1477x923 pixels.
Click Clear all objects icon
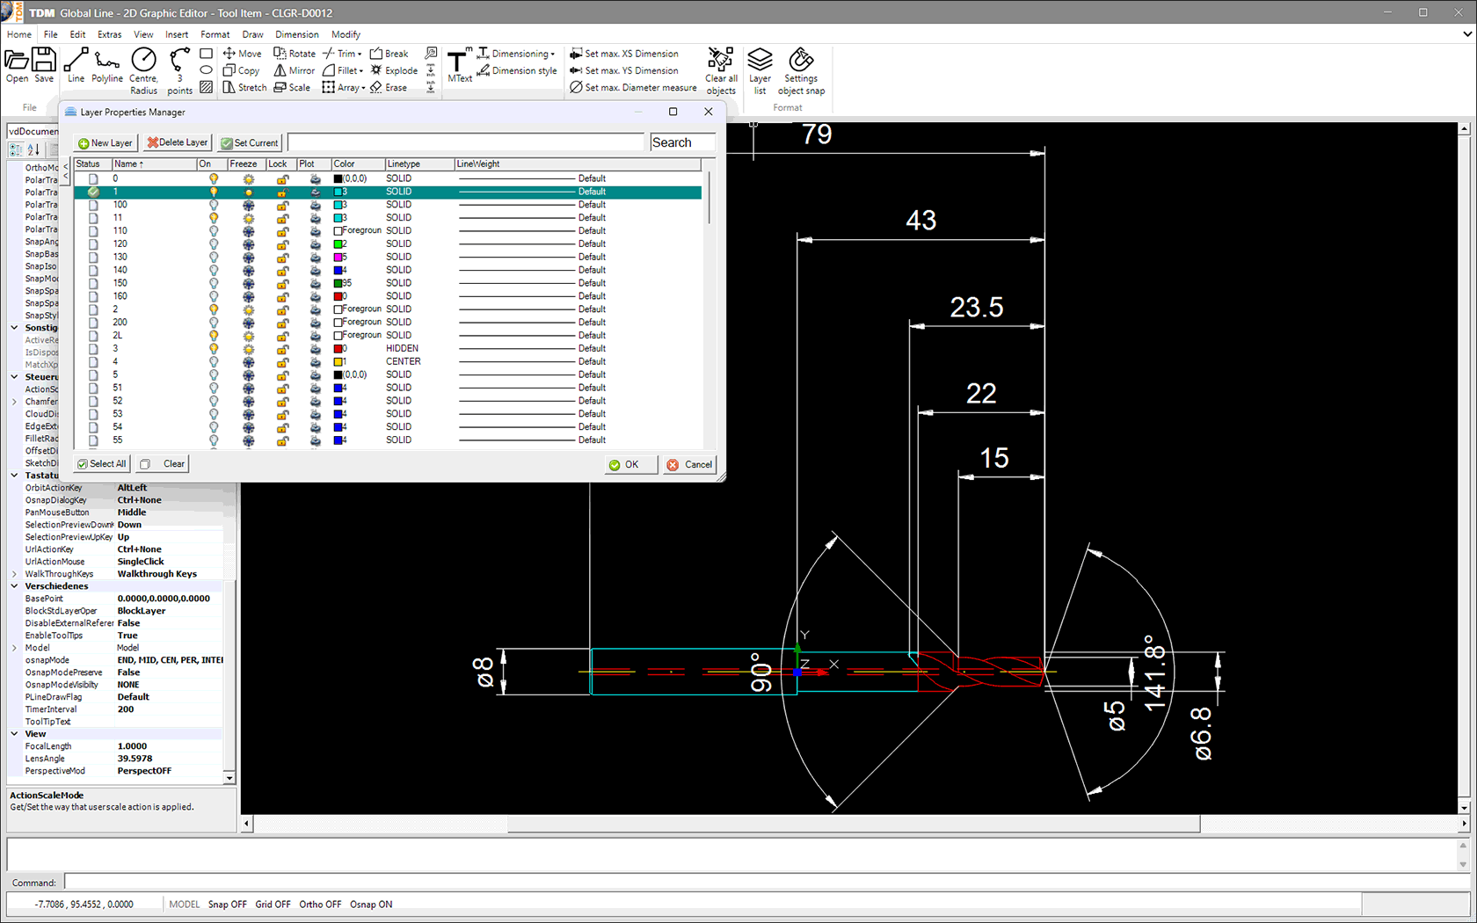tap(721, 70)
